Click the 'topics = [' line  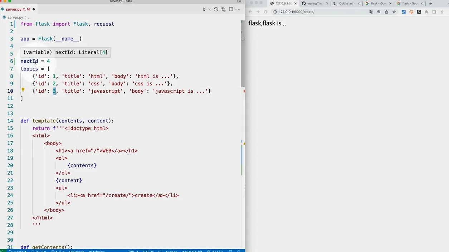tap(35, 69)
